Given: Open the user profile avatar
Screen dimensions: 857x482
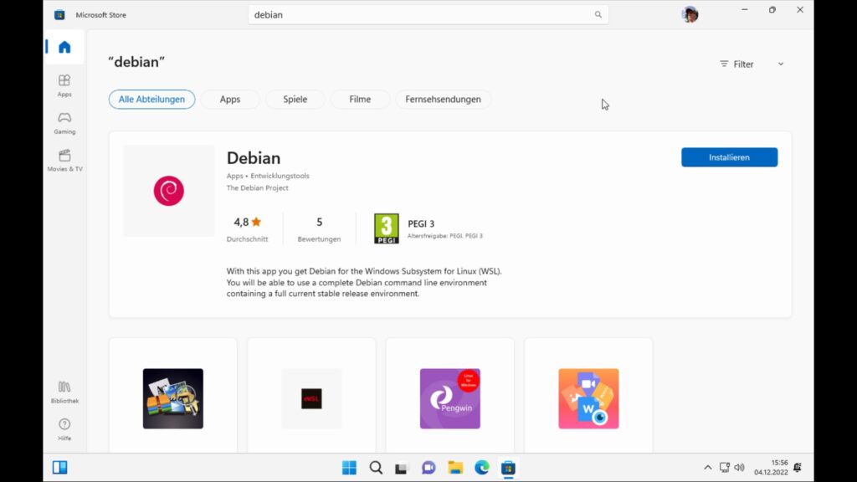Looking at the screenshot, I should pyautogui.click(x=690, y=14).
